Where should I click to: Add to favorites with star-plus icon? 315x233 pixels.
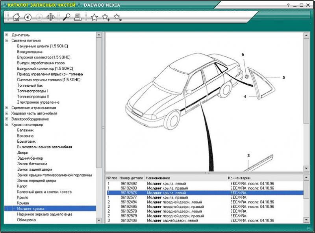click(x=106, y=17)
